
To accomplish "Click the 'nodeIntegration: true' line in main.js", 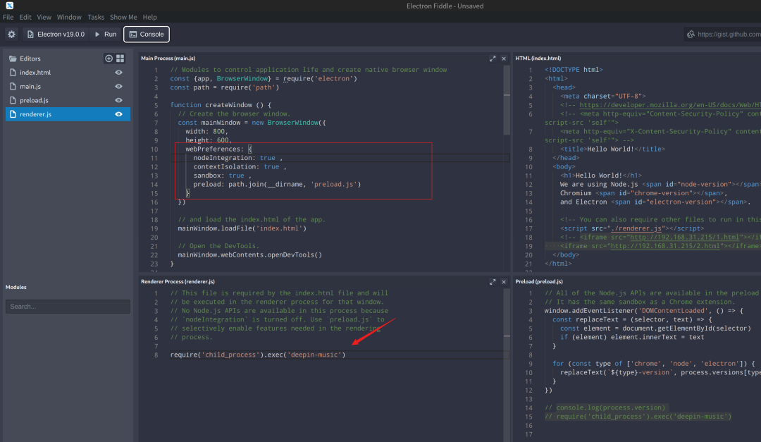I will (238, 158).
